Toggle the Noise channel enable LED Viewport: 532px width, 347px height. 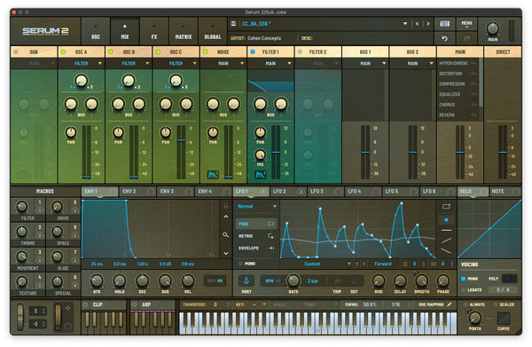205,51
